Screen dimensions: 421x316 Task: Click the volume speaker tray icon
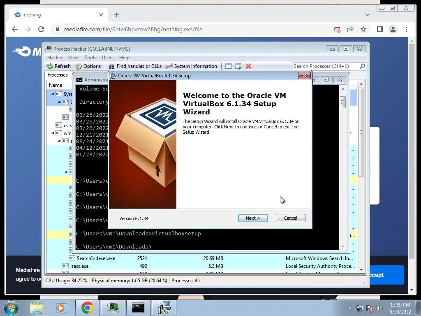[x=379, y=308]
